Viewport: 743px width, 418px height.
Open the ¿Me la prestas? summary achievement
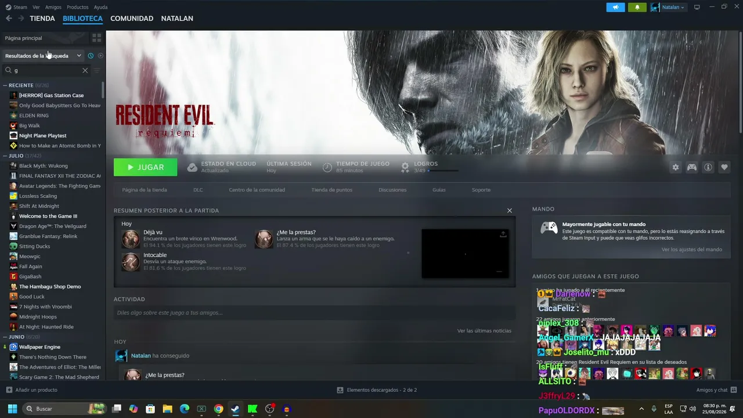tap(264, 239)
